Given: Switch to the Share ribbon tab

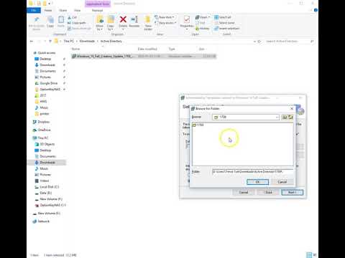Looking at the screenshot, I should coord(63,10).
